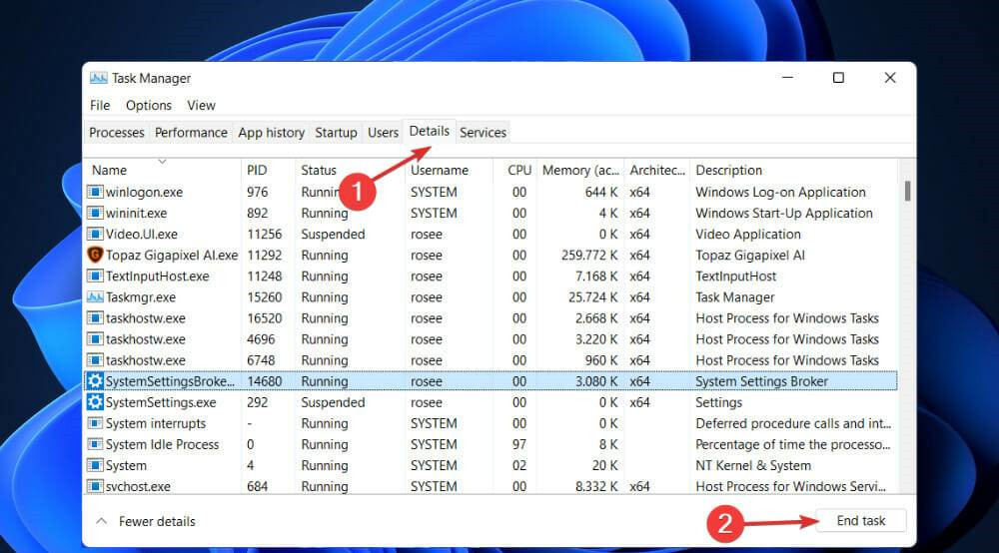Click the SystemSettings.exe gear icon
999x553 pixels.
tap(96, 402)
